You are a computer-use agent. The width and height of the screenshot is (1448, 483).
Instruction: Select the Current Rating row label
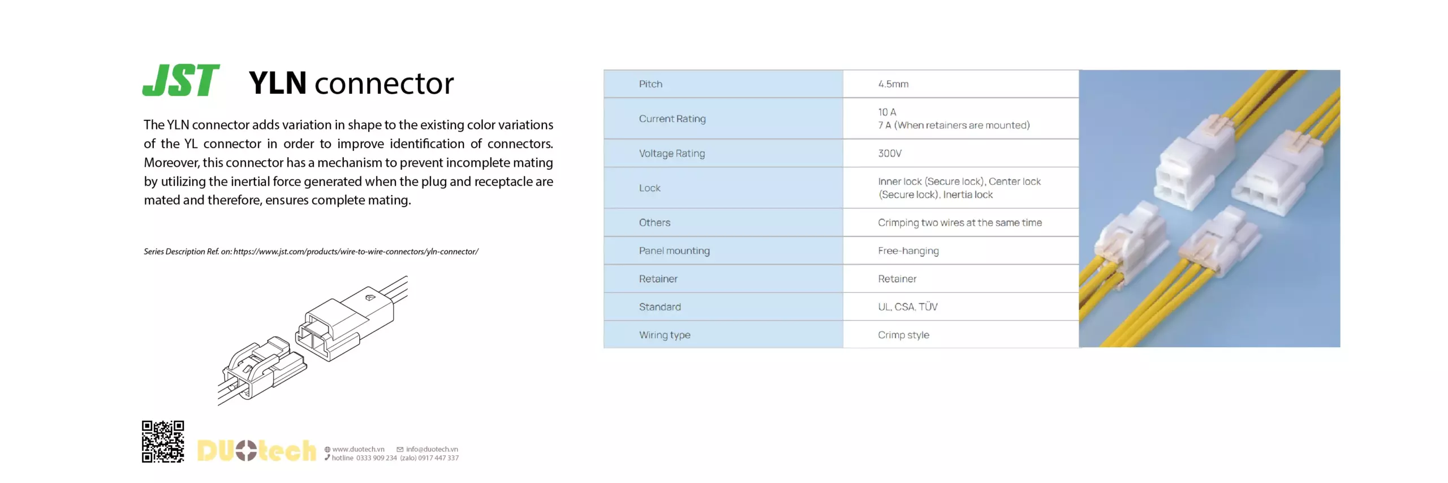[672, 119]
